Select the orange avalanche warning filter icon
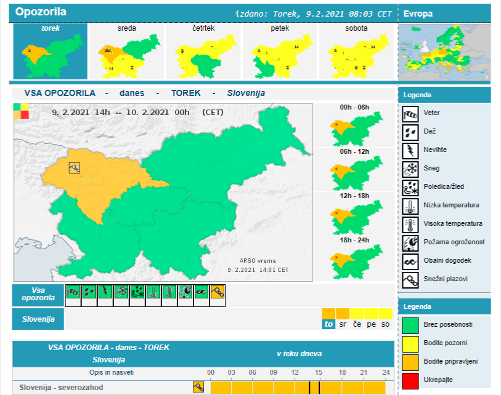The height and width of the screenshot is (395, 501). coord(218,293)
